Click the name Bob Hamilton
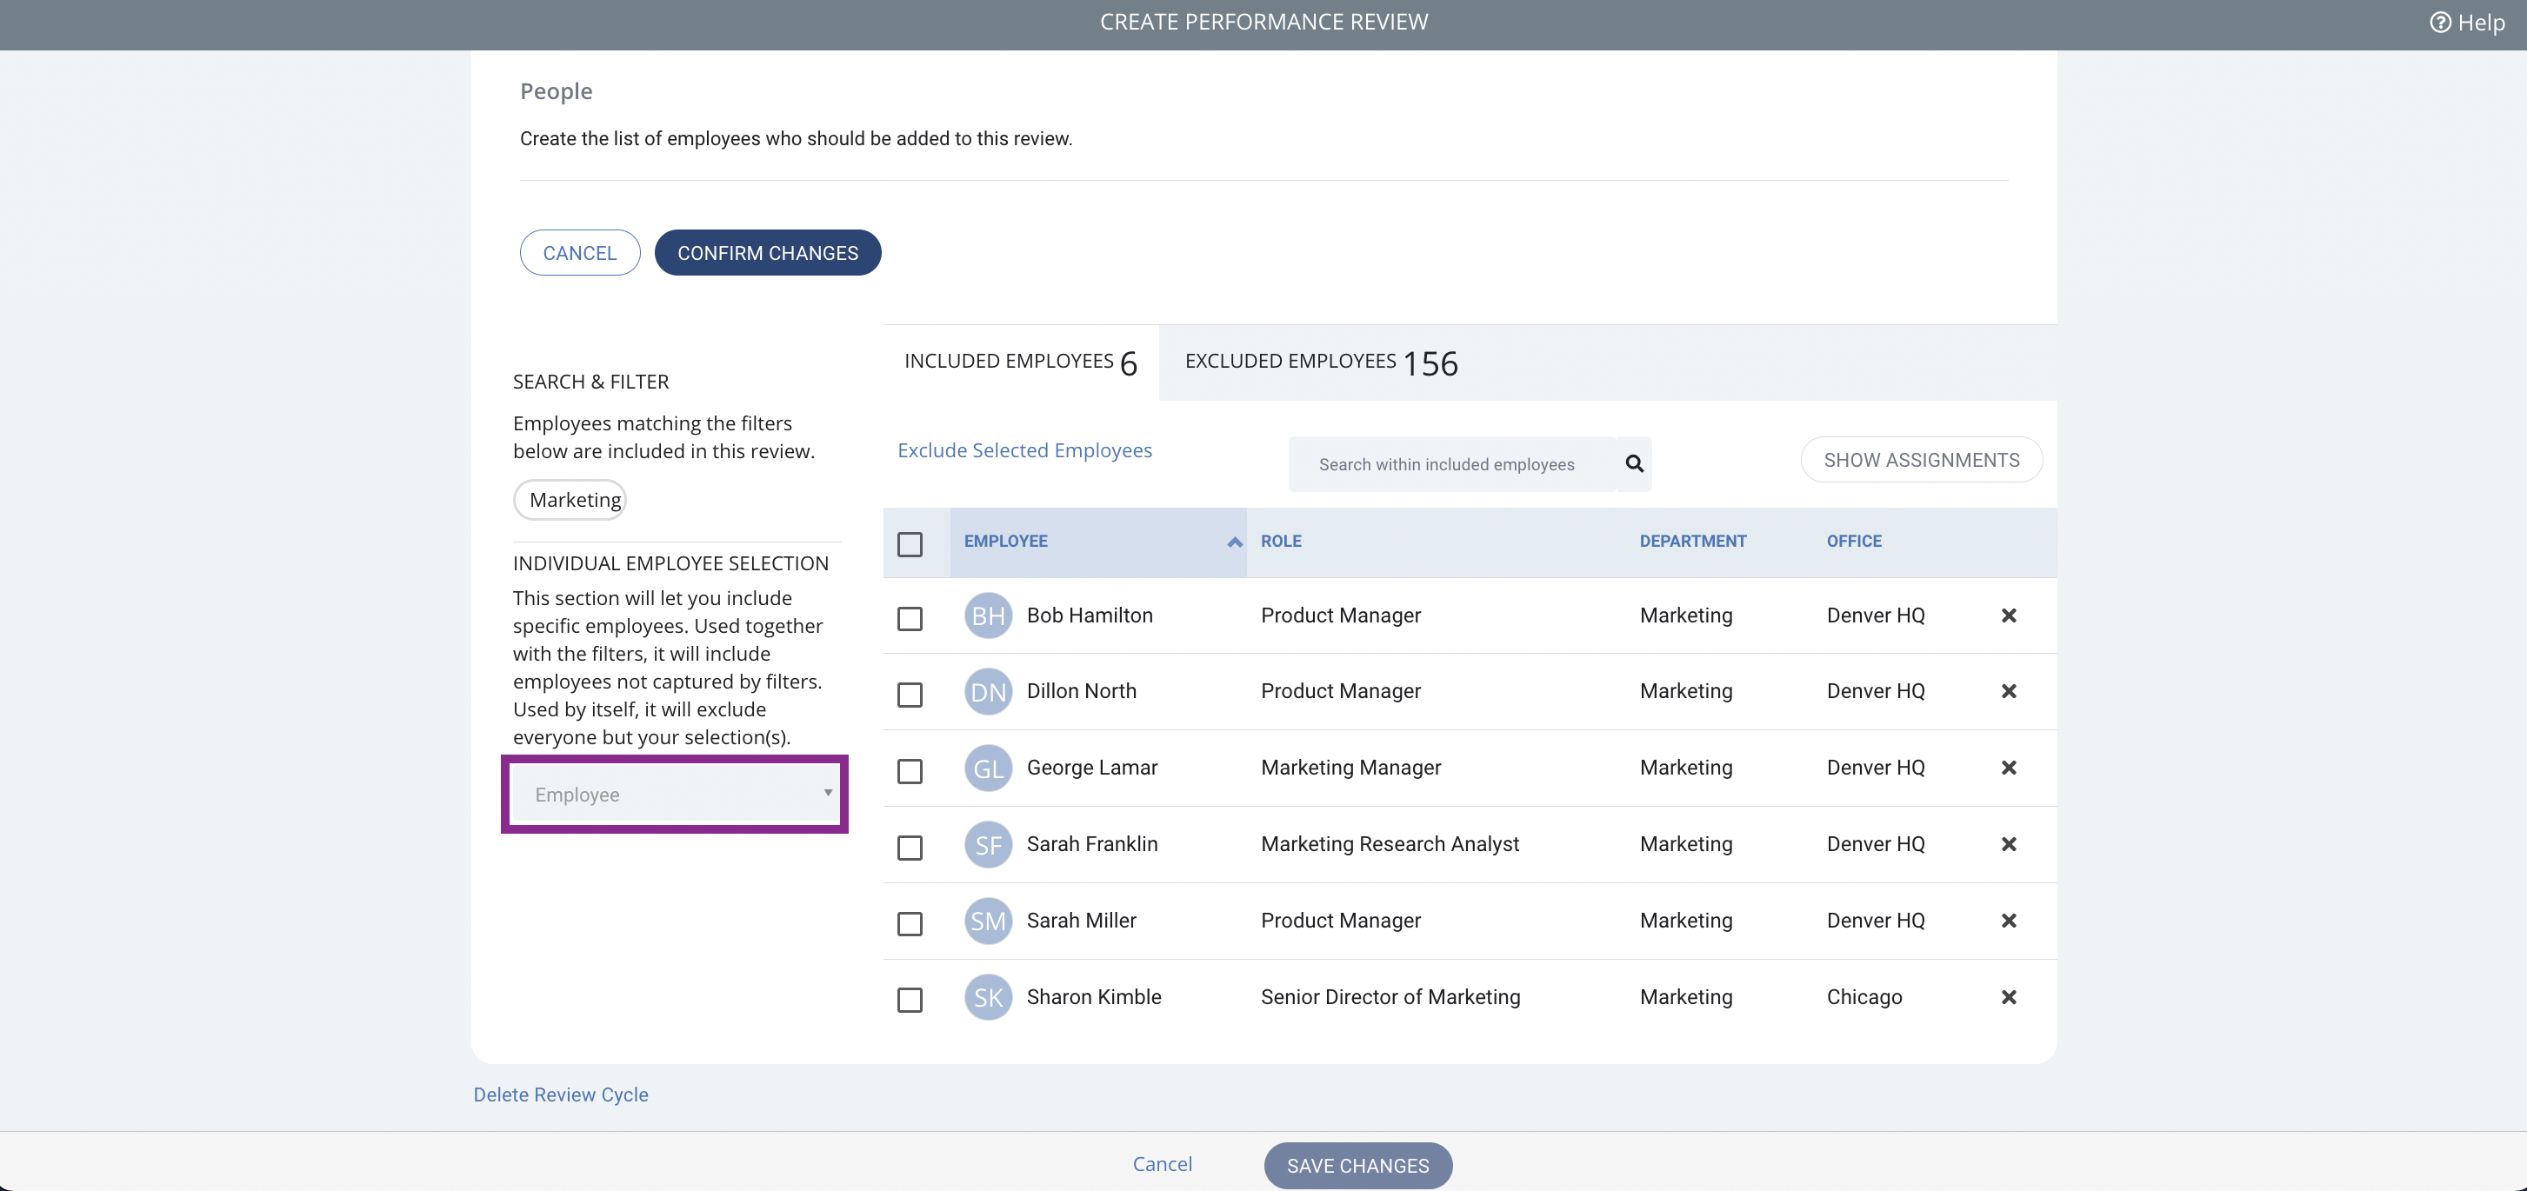 [1090, 615]
